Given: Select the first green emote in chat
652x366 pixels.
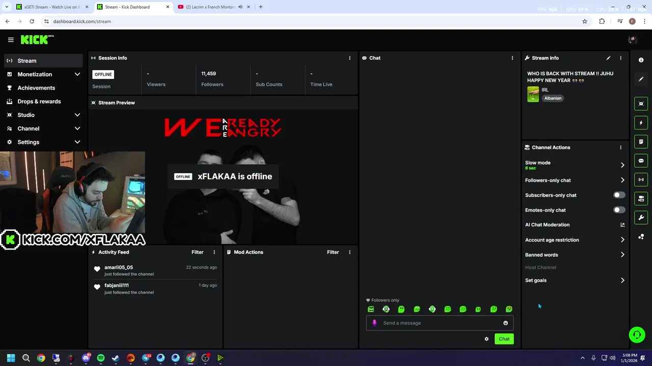Looking at the screenshot, I should coord(371,309).
